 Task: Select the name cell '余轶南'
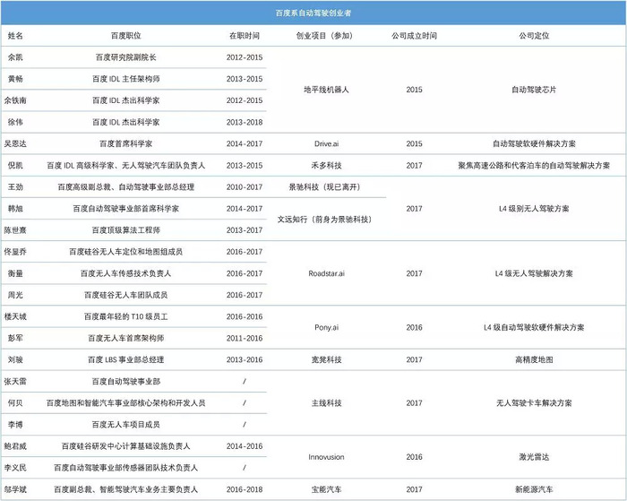coord(15,100)
